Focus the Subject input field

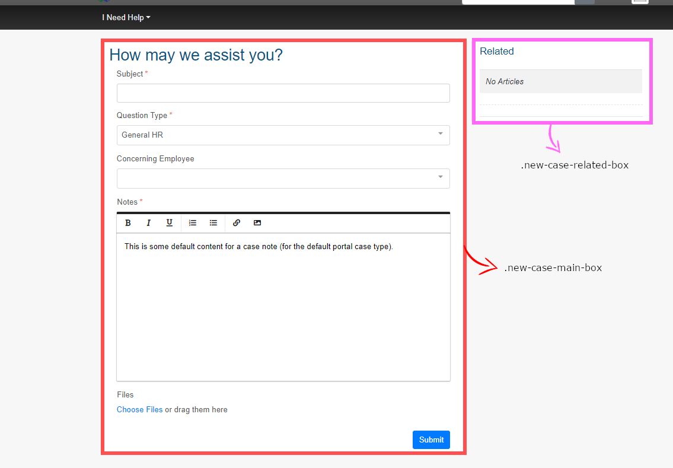pos(283,93)
